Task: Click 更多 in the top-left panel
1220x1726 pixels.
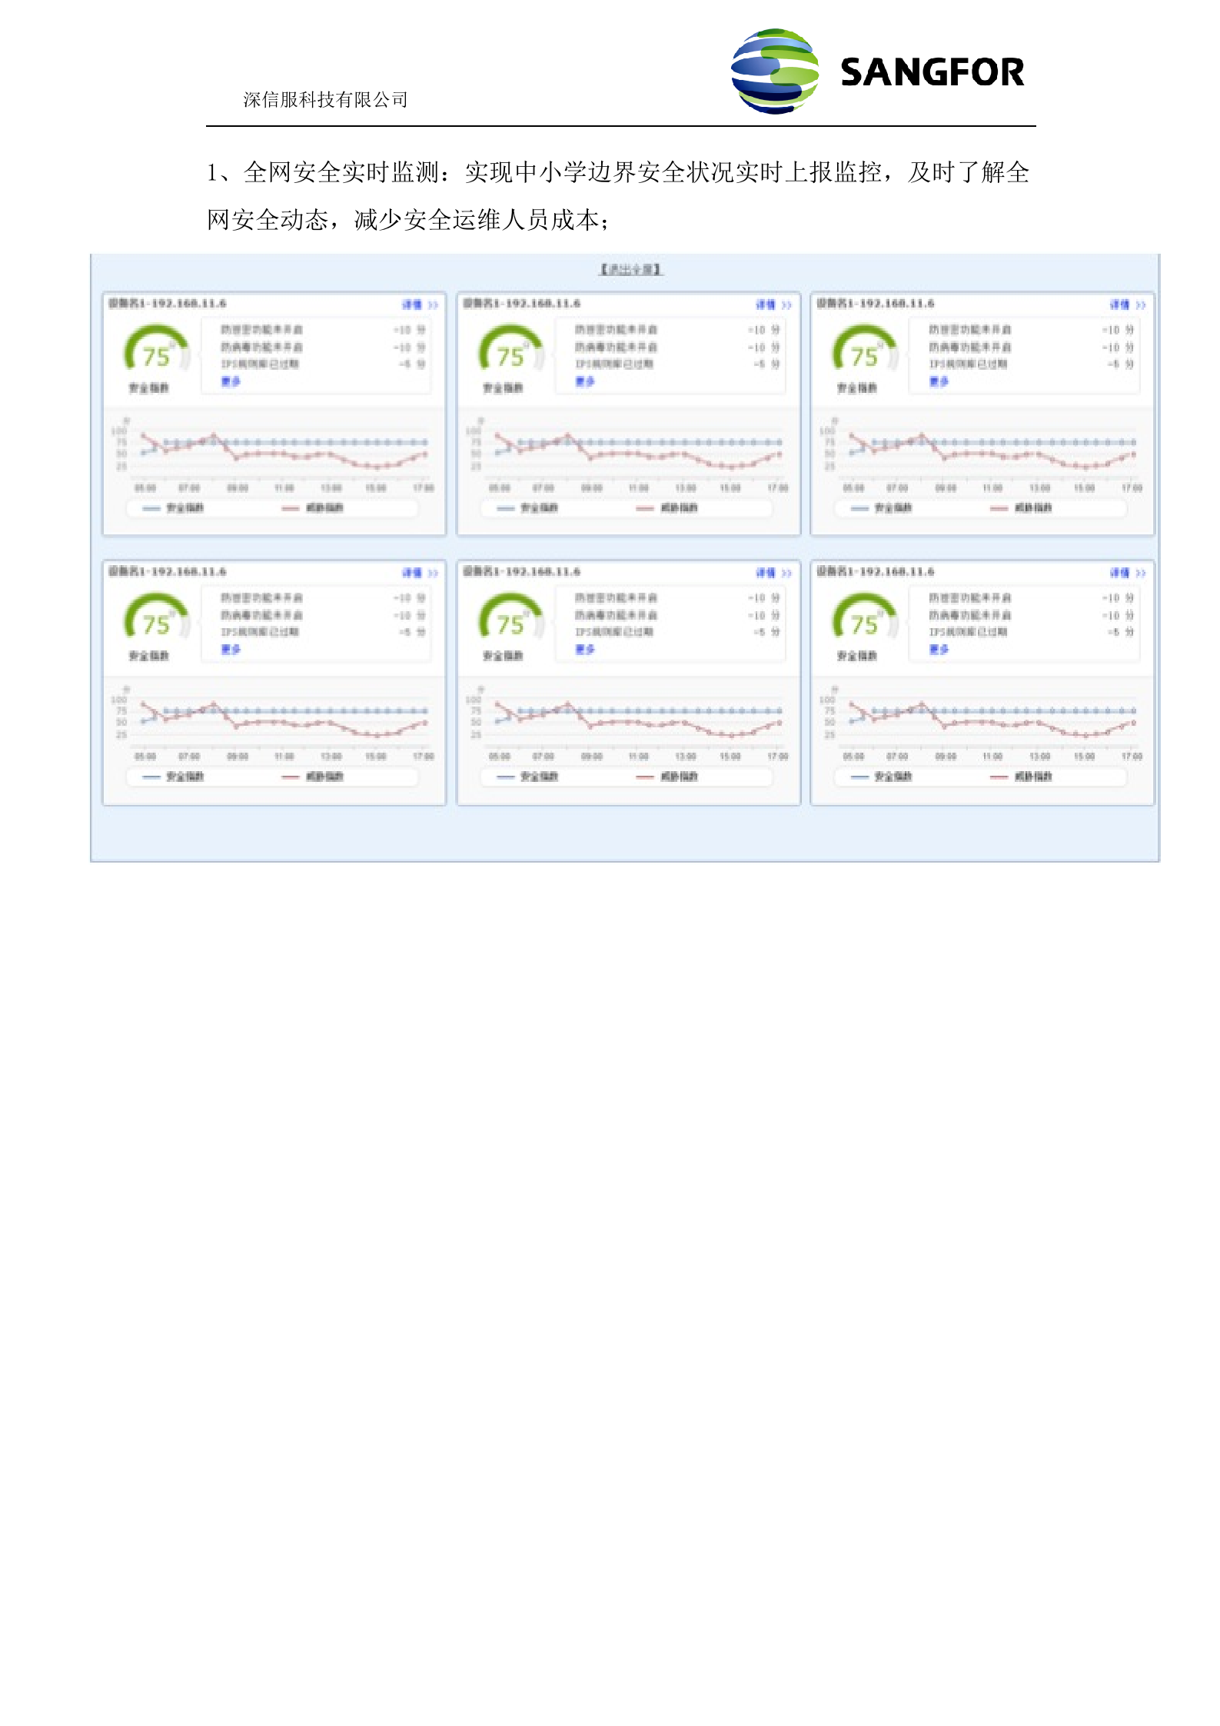Action: pyautogui.click(x=231, y=381)
